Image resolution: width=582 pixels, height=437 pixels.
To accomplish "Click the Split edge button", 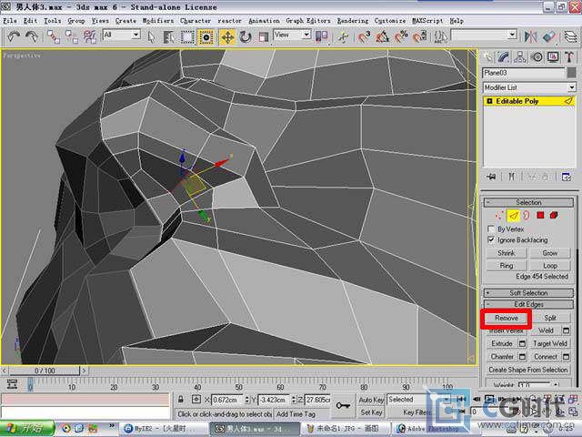I will (549, 318).
